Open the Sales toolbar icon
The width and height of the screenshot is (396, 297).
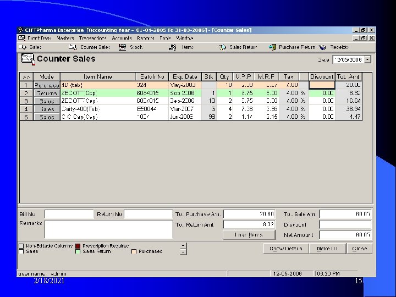tap(23, 47)
